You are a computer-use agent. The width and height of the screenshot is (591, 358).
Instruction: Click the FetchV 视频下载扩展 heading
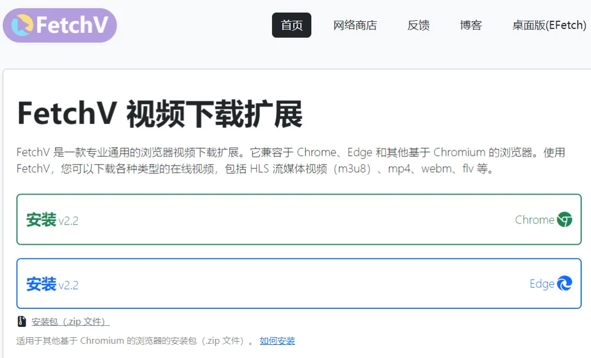pos(160,114)
